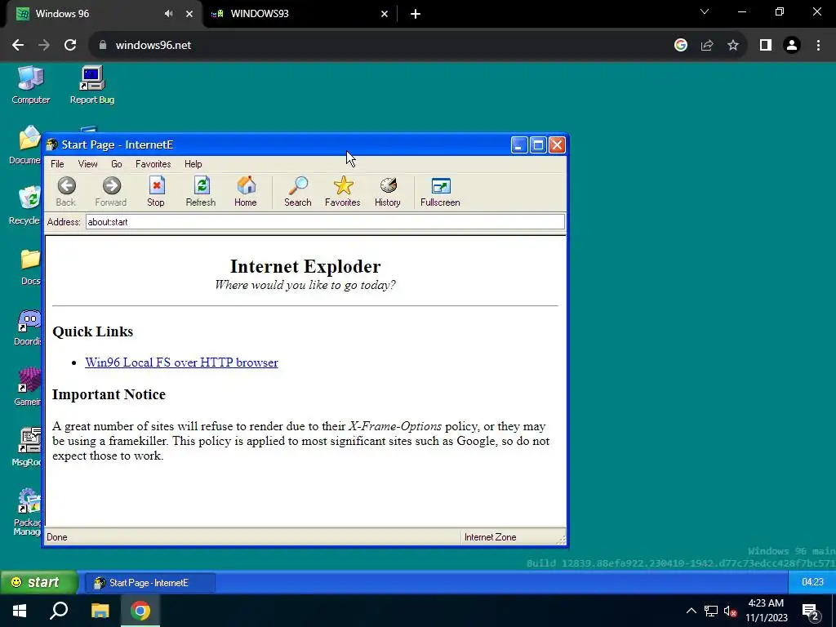The height and width of the screenshot is (627, 836).
Task: Open File Explorer from host taskbar
Action: [x=100, y=611]
